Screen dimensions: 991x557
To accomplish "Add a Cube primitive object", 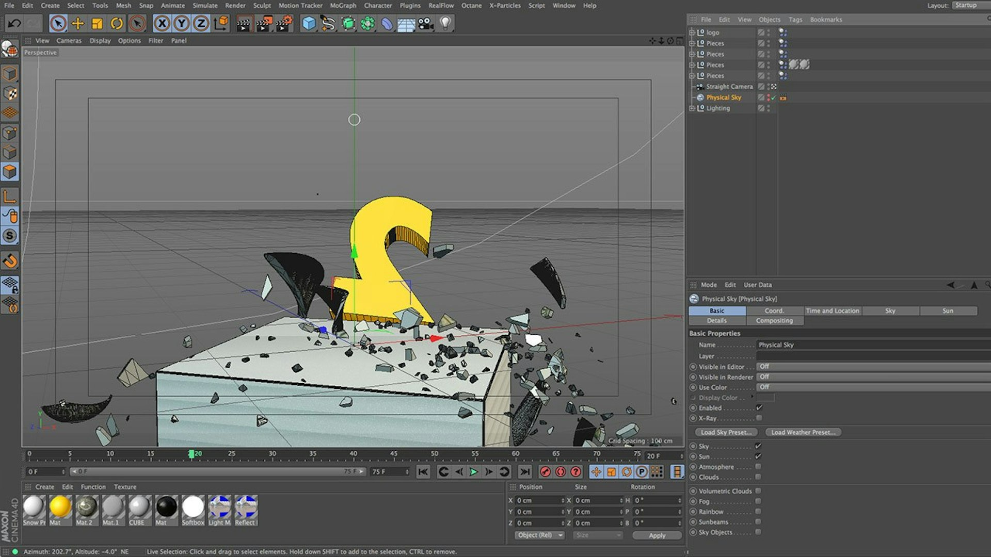I will 309,23.
